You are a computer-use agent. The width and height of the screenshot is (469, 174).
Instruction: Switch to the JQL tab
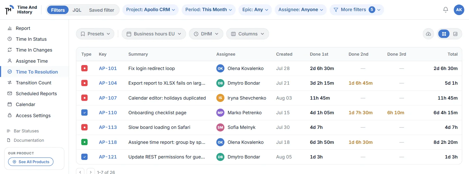[x=77, y=10]
